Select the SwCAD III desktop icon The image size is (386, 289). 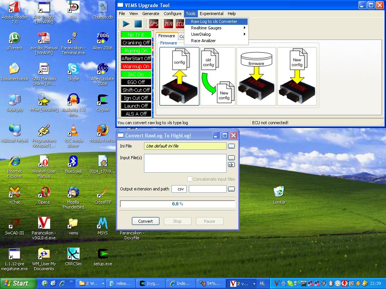(x=15, y=226)
